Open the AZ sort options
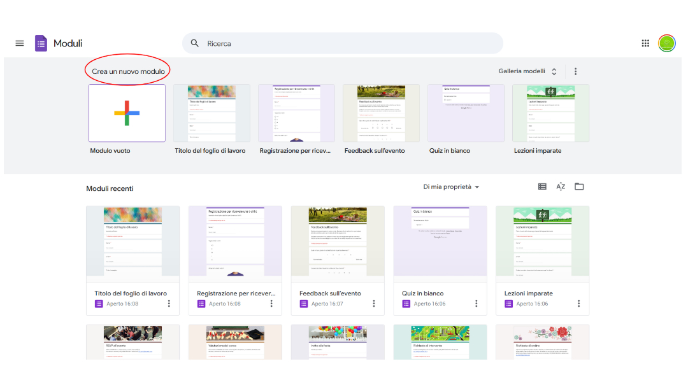 [x=561, y=186]
